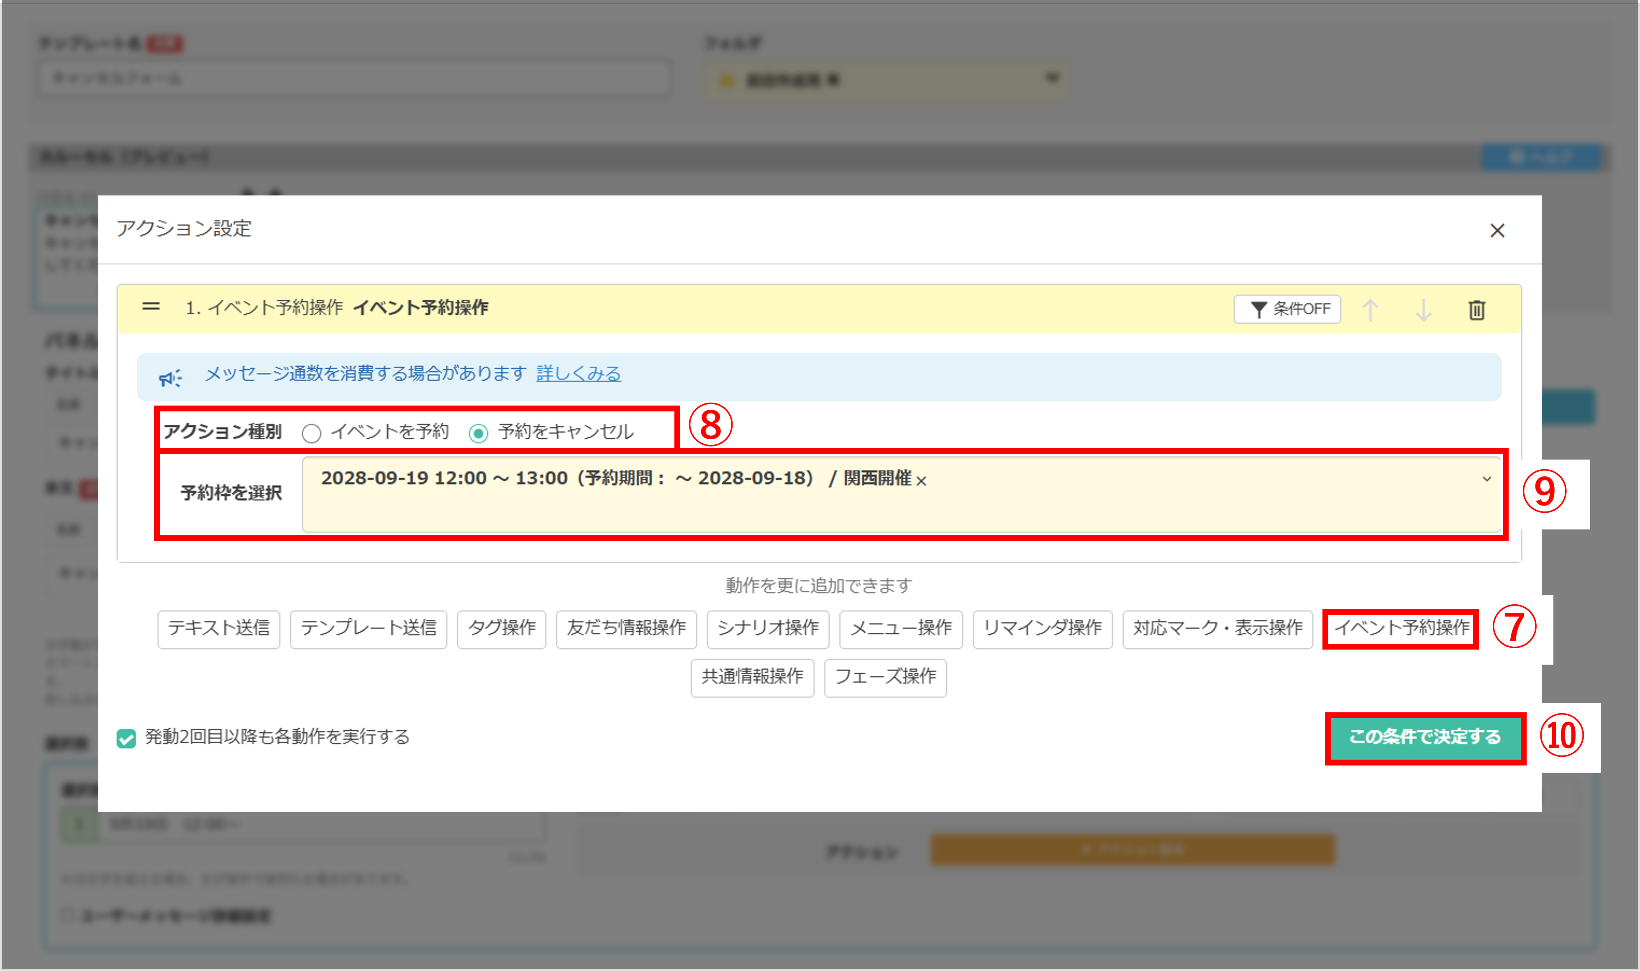The width and height of the screenshot is (1640, 971).
Task: Select the 予約をキャンセル radio option
Action: pos(479,433)
